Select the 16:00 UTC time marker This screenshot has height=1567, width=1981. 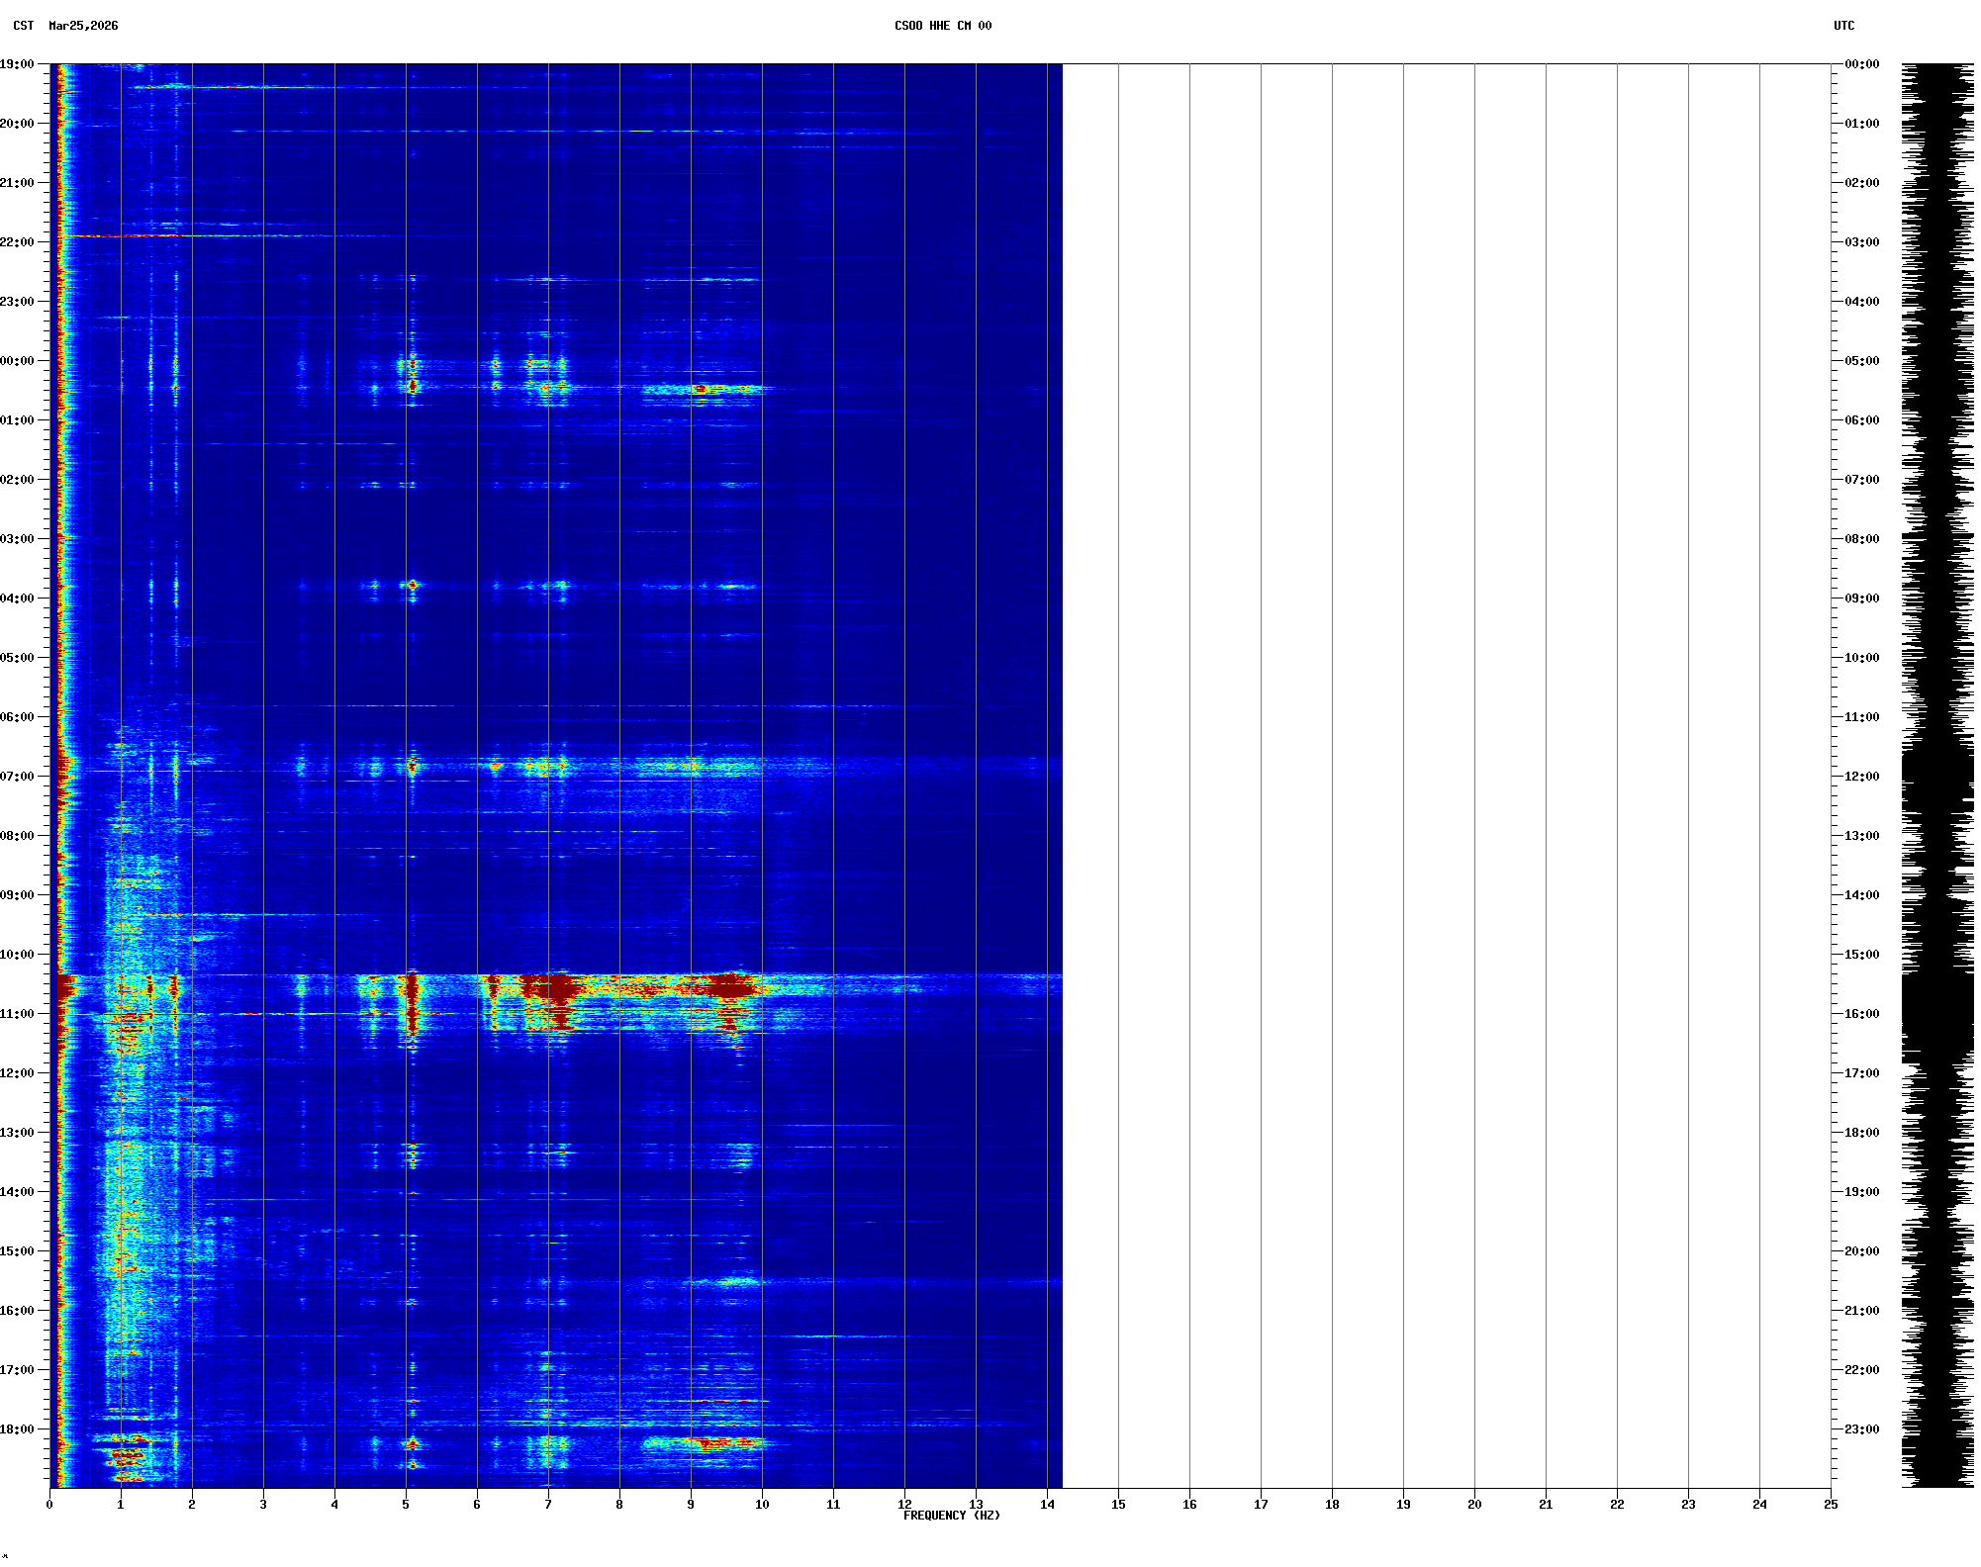(x=1861, y=1014)
